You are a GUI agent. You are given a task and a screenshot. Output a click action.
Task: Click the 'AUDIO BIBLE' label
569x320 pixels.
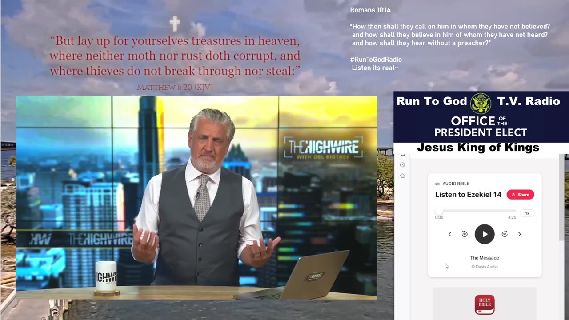point(456,184)
